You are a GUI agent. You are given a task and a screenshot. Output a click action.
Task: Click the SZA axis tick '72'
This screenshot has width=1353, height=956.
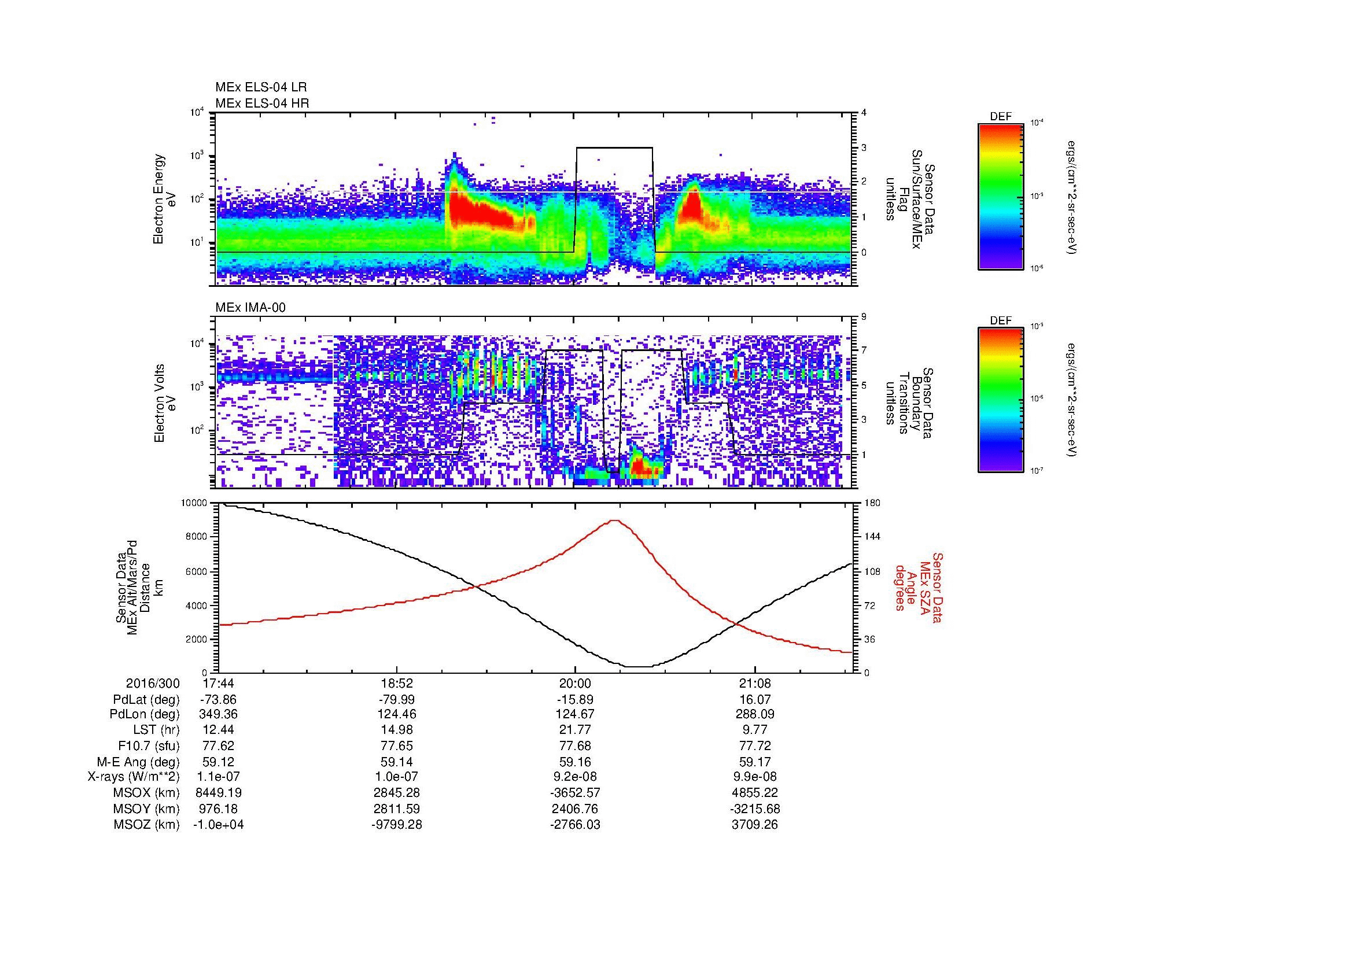click(x=870, y=606)
